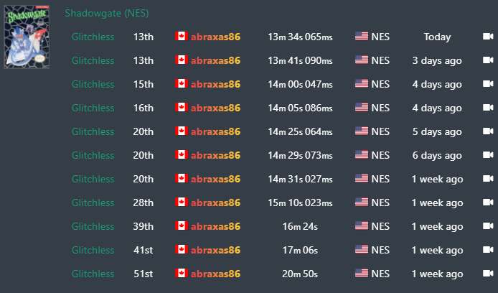Click the Shadowgate box art thumbnail
Image resolution: width=498 pixels, height=293 pixels.
coord(27,37)
